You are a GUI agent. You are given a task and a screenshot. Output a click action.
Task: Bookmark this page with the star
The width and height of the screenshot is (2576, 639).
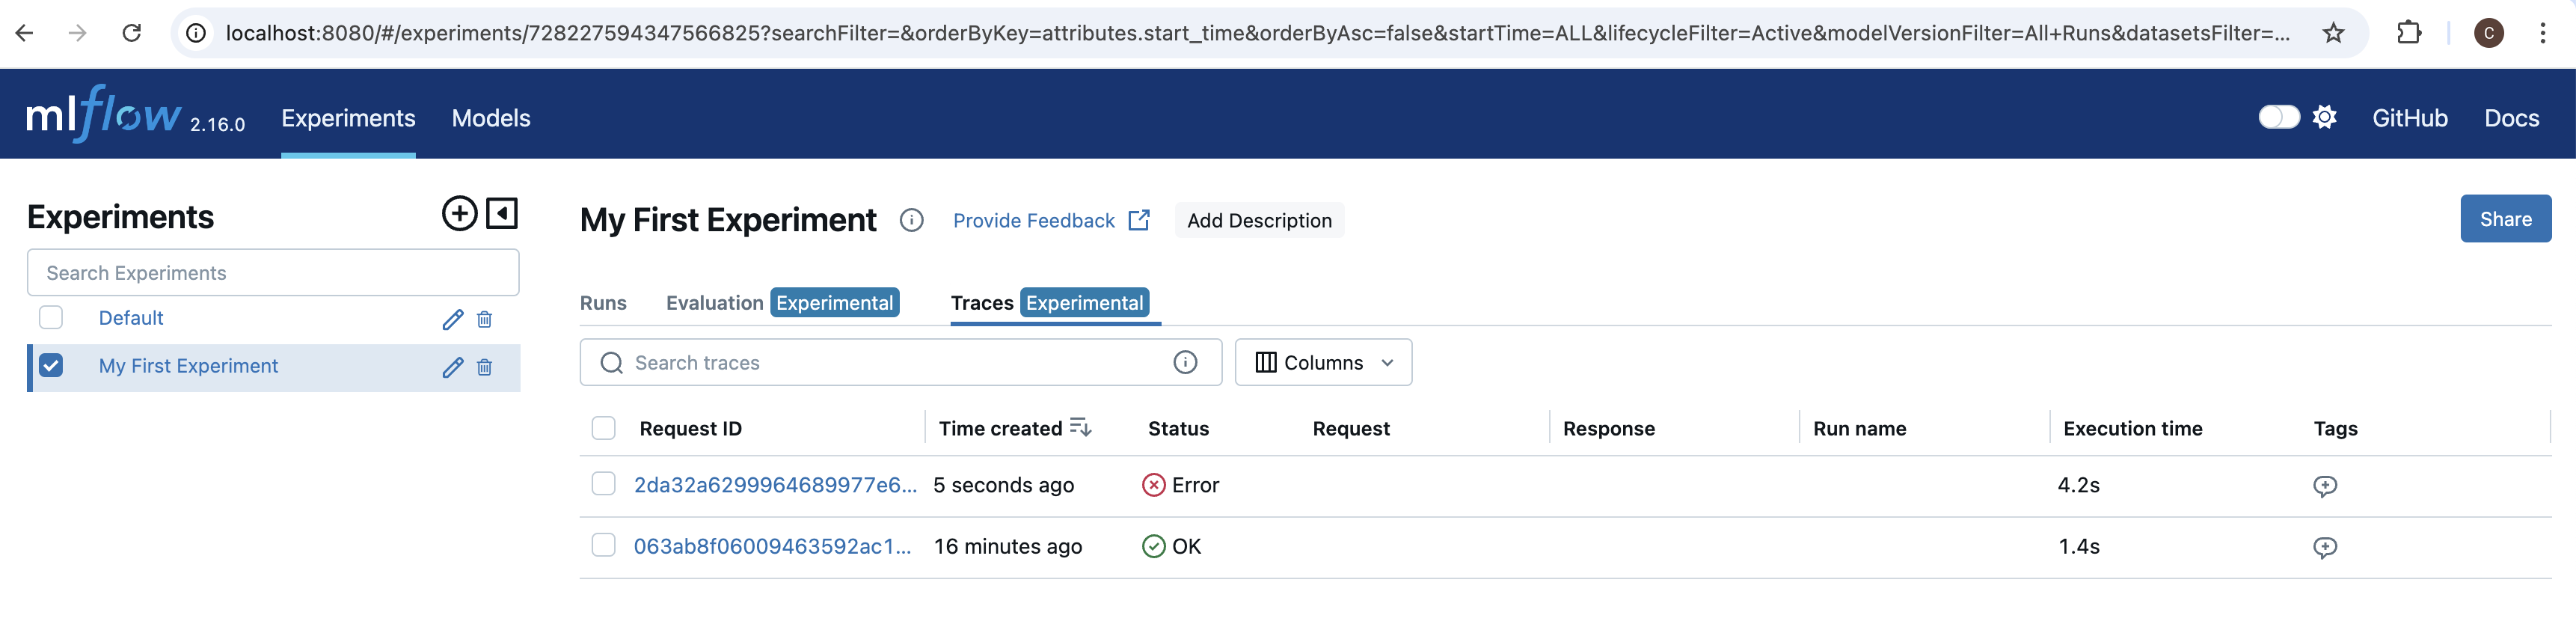click(2333, 33)
